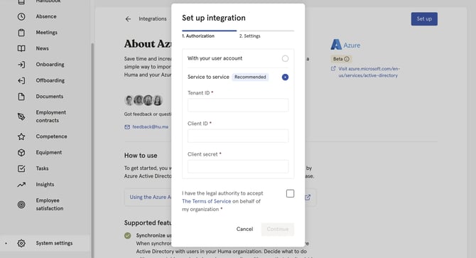Open Absence in the sidebar menu
The width and height of the screenshot is (476, 258).
click(x=46, y=16)
